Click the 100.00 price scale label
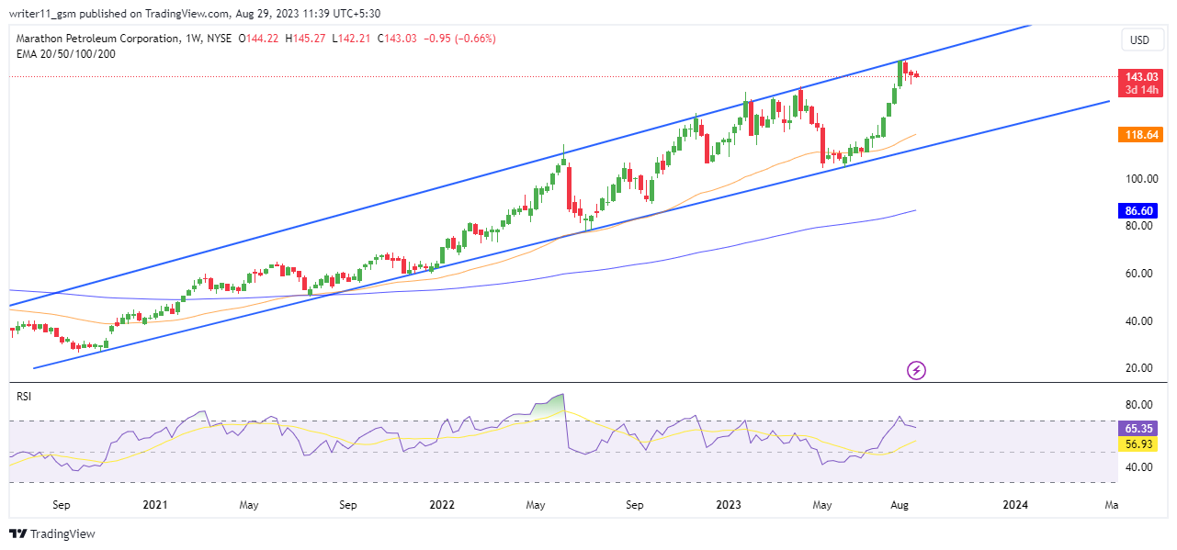Viewport: 1177px width, 550px height. 1140,178
